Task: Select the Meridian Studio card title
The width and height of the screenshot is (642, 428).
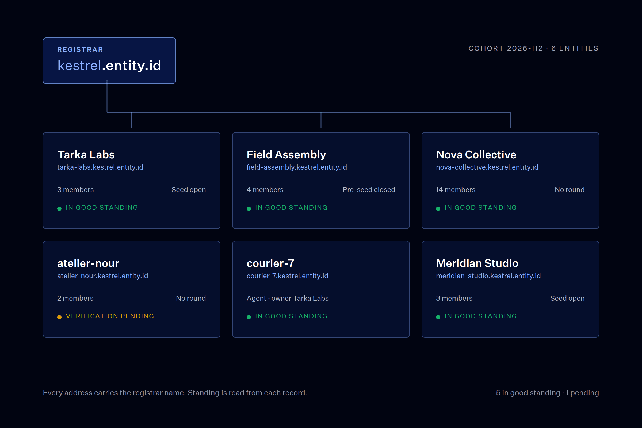Action: pyautogui.click(x=477, y=263)
